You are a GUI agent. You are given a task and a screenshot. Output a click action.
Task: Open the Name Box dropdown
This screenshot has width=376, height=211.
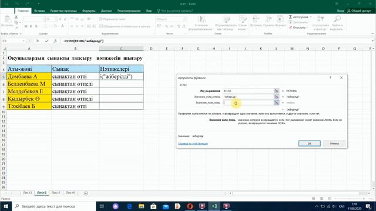23,41
